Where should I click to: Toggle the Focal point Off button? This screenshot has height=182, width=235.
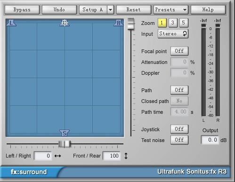pos(179,51)
